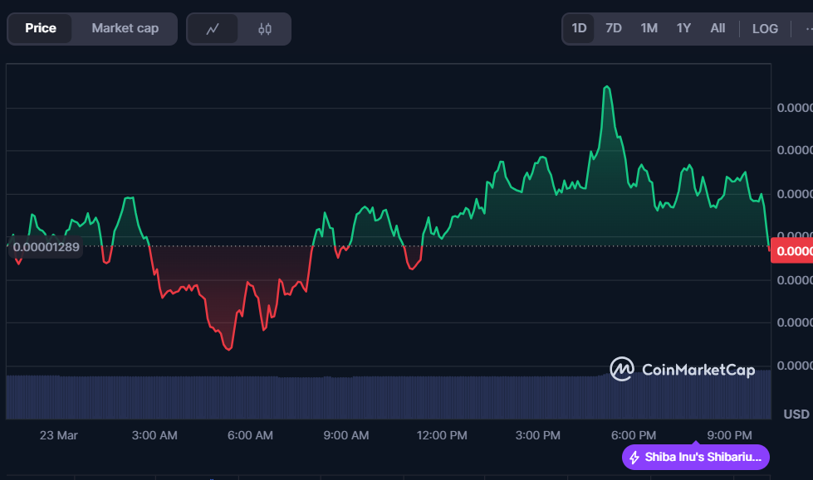813x480 pixels.
Task: Select the 7D time range
Action: pos(614,28)
